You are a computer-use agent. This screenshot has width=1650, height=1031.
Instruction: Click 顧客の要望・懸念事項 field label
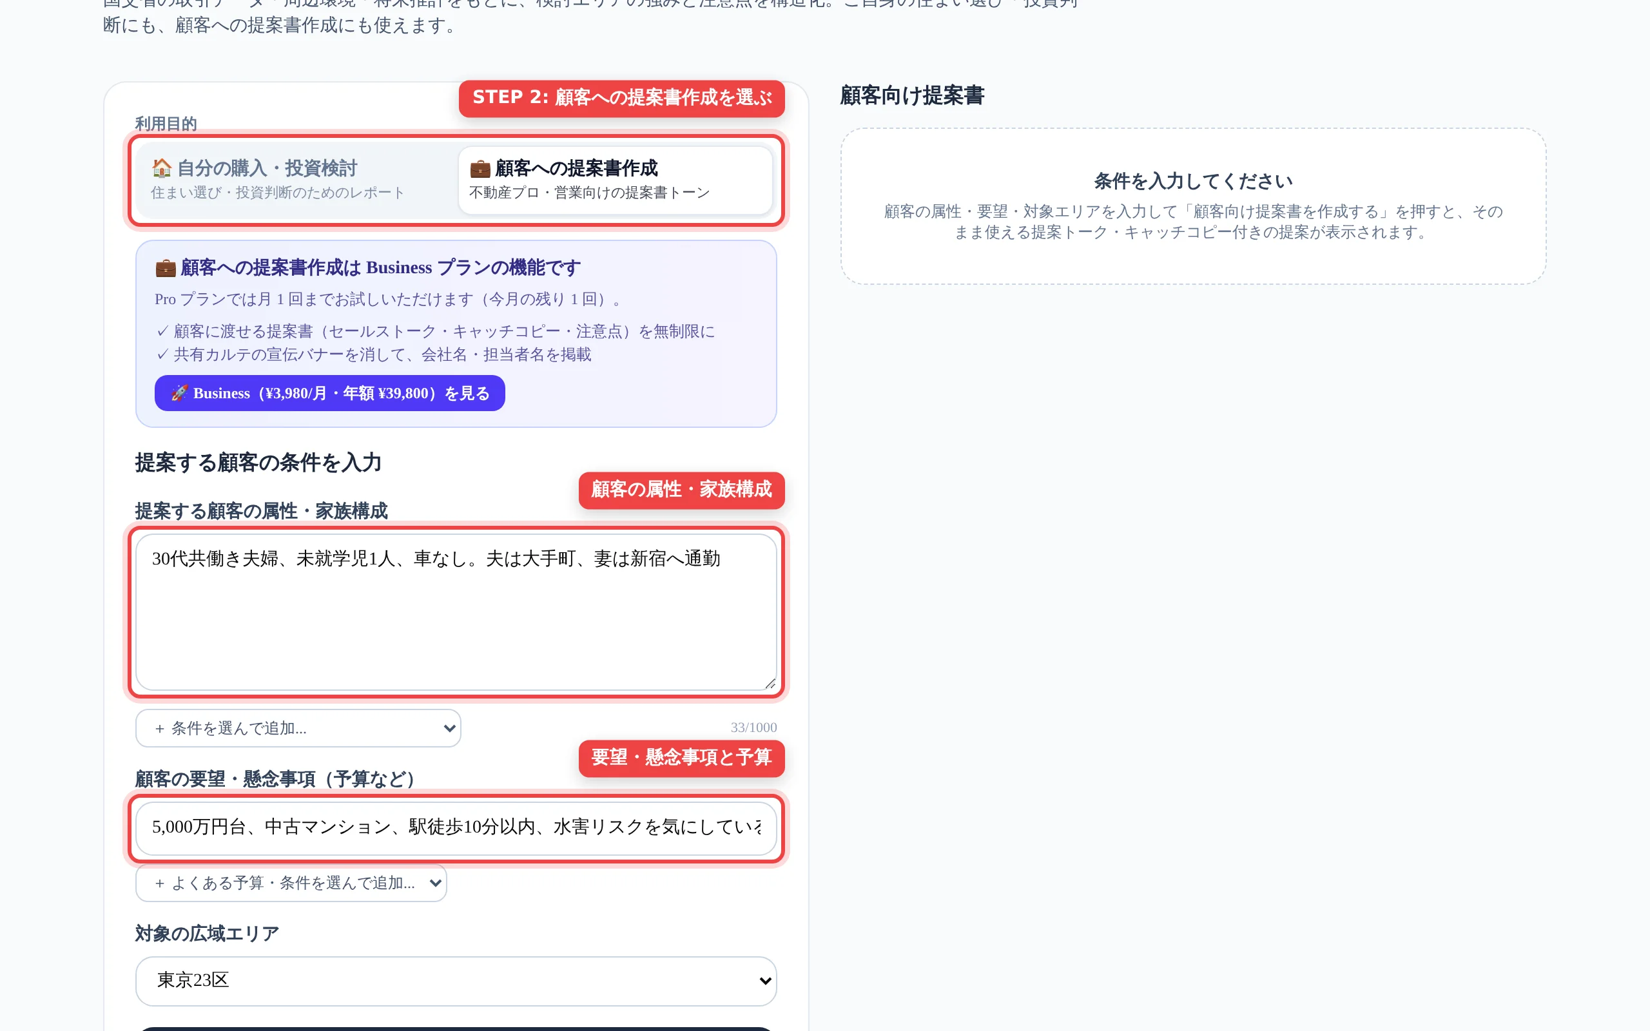click(x=275, y=778)
